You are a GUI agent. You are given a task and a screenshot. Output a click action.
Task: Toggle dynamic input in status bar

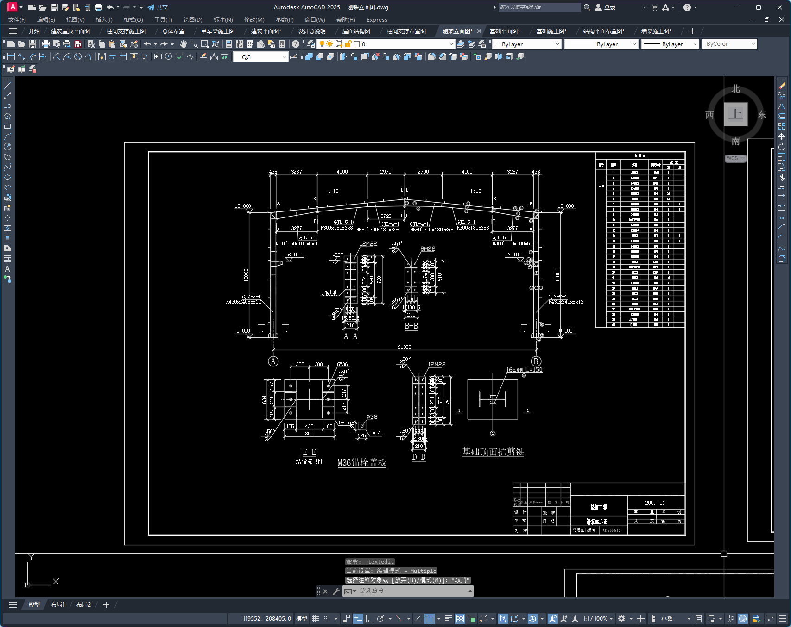pyautogui.click(x=358, y=619)
